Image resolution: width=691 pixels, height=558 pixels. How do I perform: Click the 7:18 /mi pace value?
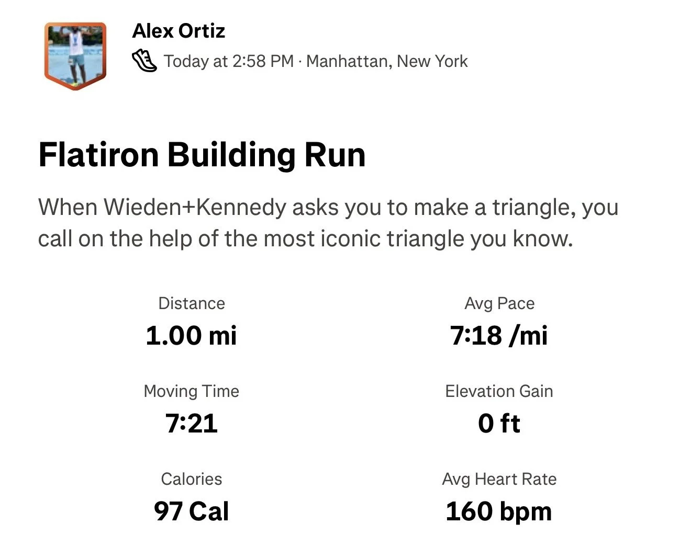pos(499,335)
